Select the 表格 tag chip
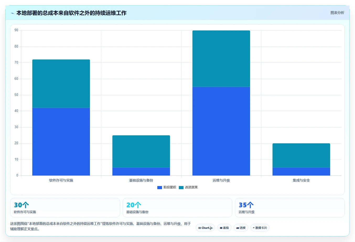355x242 pixels. coord(224,228)
